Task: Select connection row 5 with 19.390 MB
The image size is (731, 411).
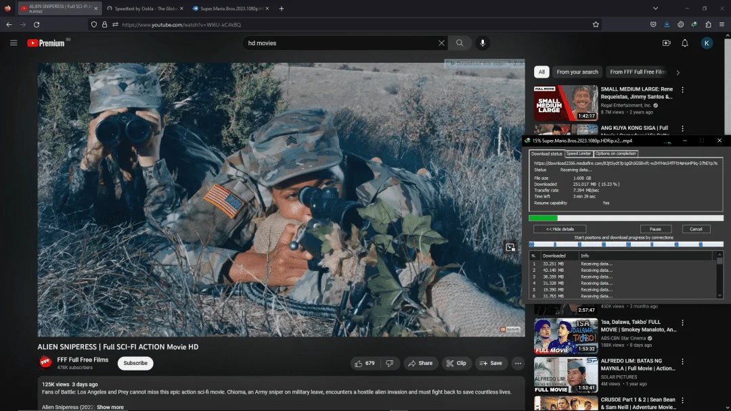Action: (623, 289)
